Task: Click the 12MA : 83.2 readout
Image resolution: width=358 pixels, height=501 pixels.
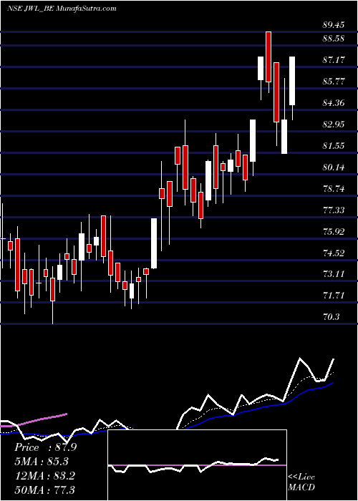Action: click(44, 476)
